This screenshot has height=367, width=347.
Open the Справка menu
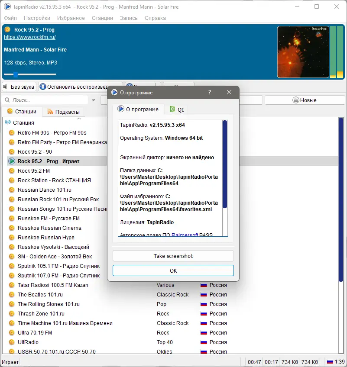[x=155, y=18]
